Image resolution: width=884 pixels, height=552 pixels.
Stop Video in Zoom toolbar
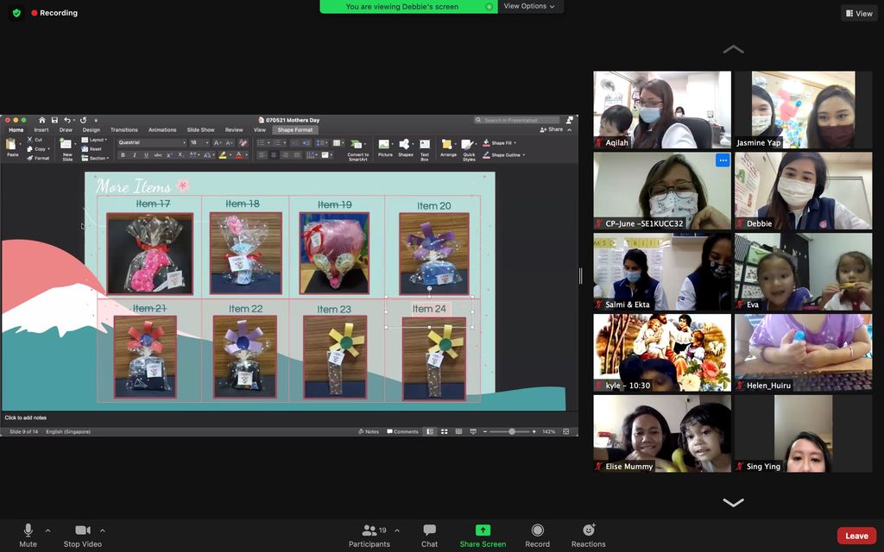pyautogui.click(x=83, y=535)
